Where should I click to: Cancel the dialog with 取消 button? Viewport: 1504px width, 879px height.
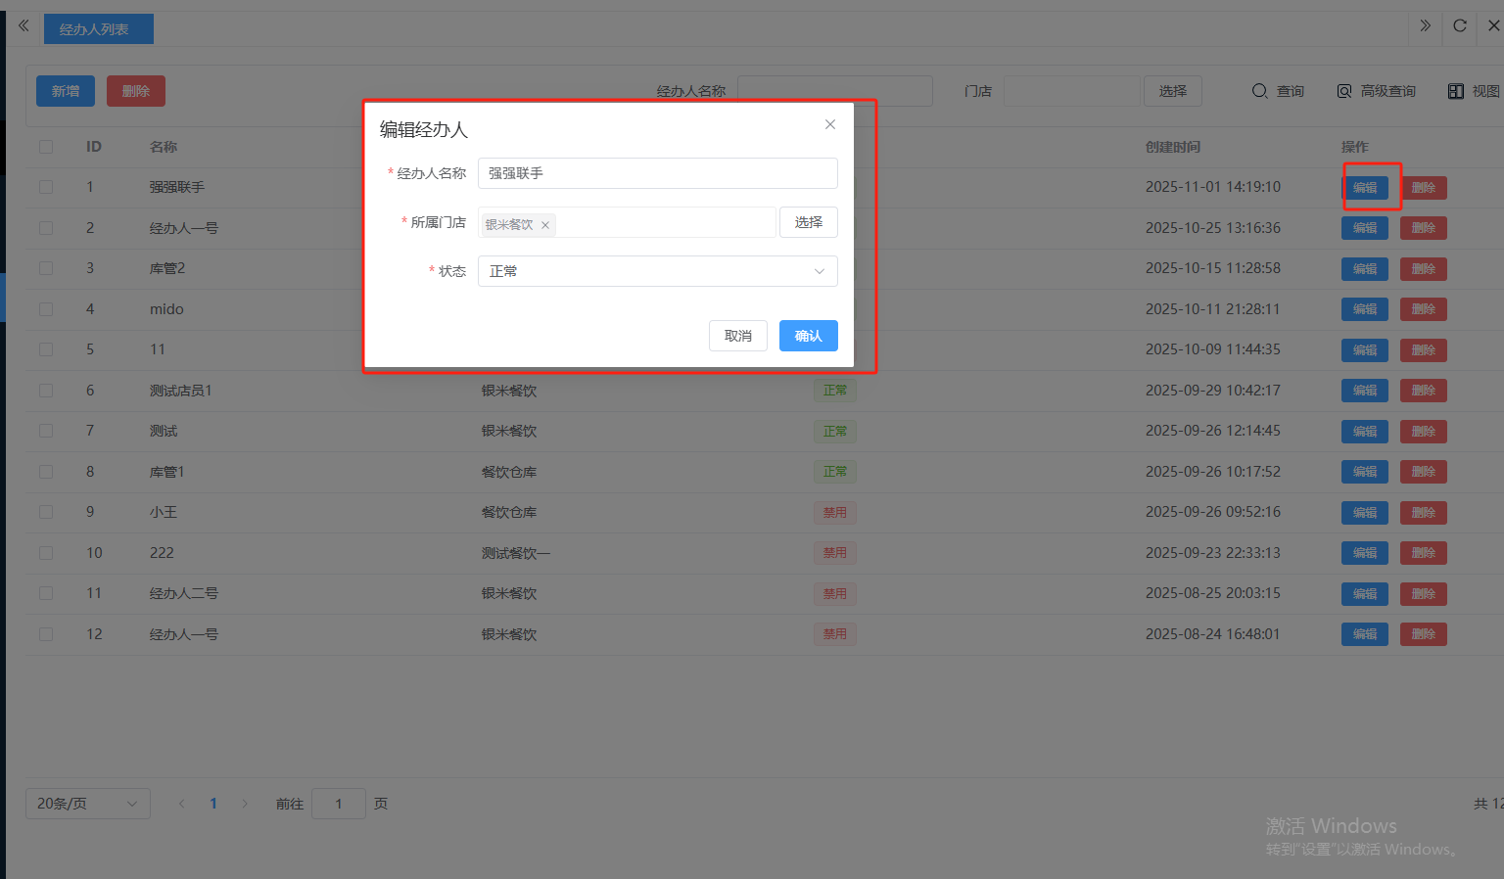pyautogui.click(x=737, y=336)
